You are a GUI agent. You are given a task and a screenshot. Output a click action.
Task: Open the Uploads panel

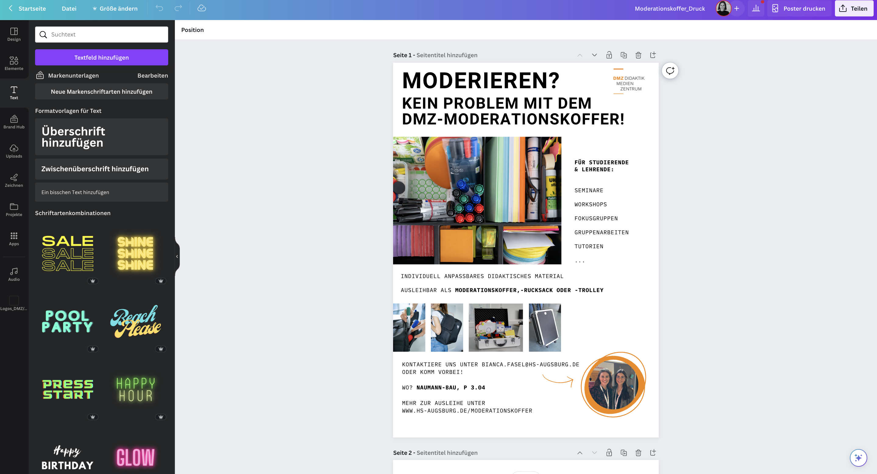[14, 151]
